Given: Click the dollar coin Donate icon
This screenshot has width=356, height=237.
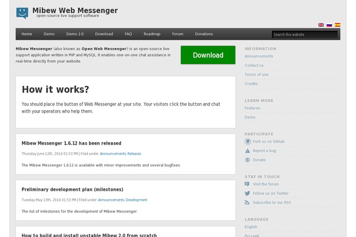Looking at the screenshot, I should 247,160.
